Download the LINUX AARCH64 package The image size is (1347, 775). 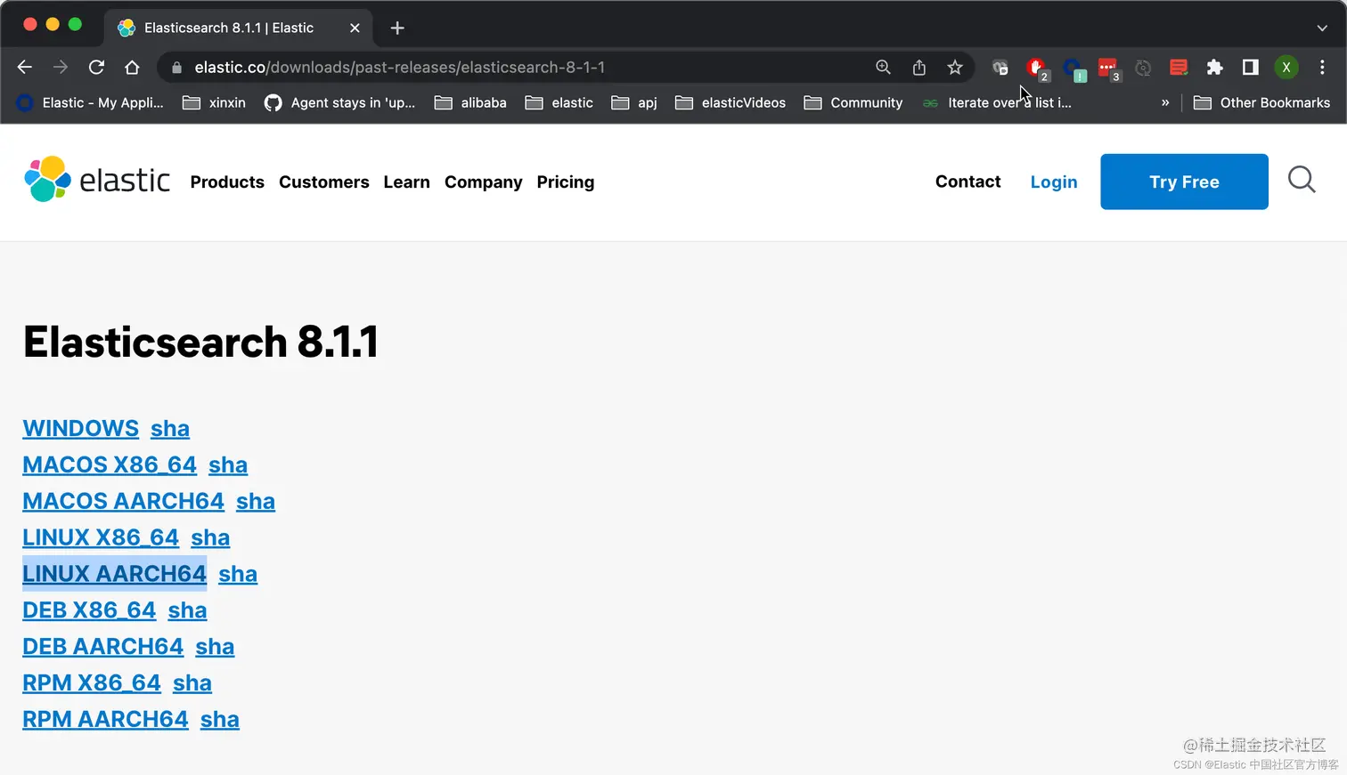click(x=115, y=574)
